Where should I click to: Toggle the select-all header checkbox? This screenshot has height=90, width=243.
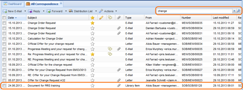pyautogui.click(x=4, y=18)
